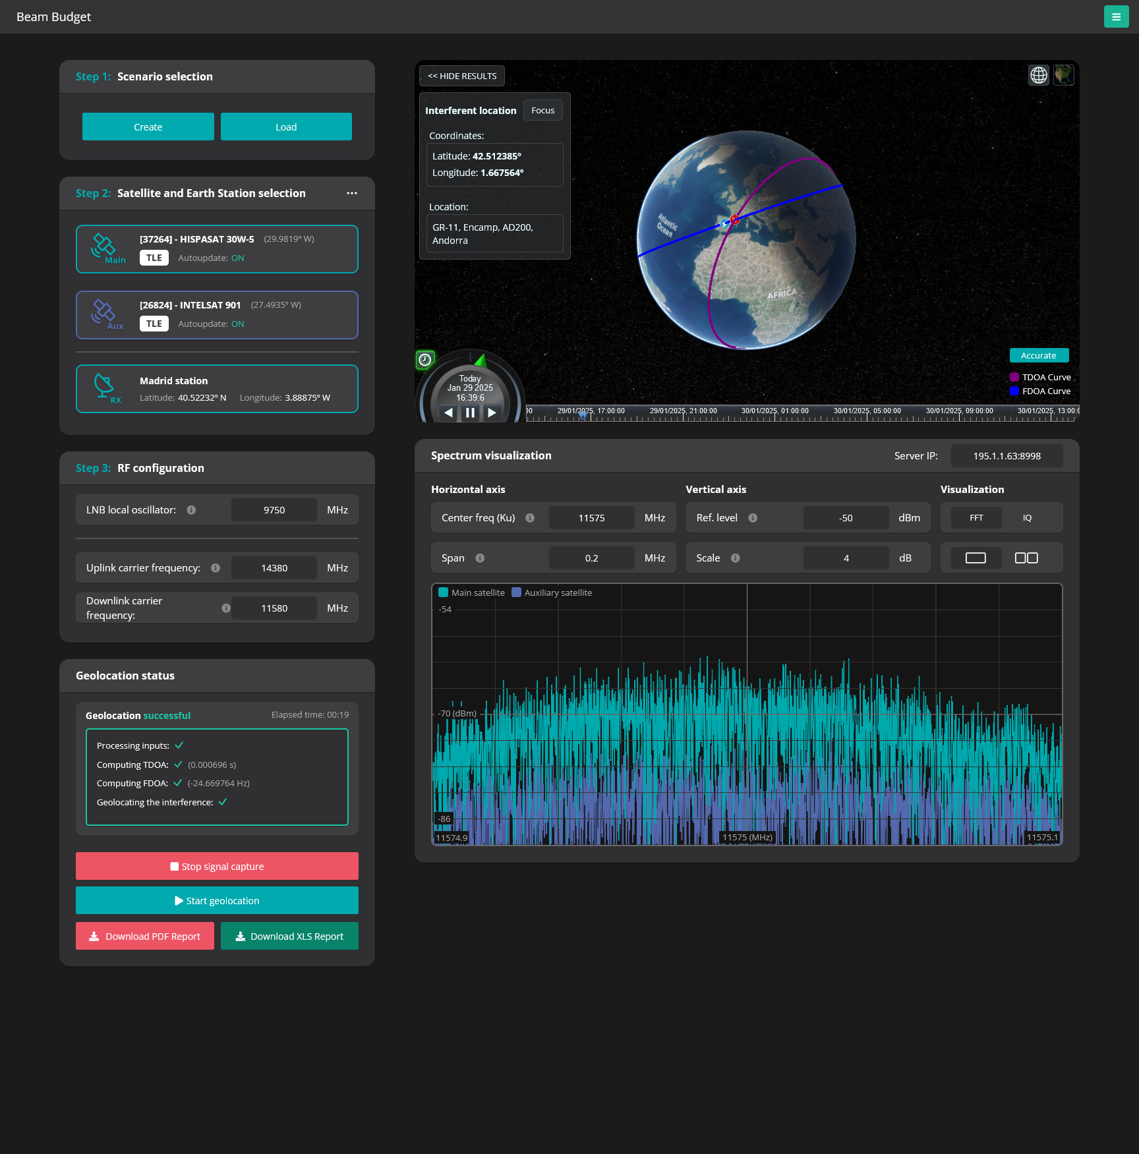Viewport: 1139px width, 1154px height.
Task: Click the clock icon beside the time dial
Action: click(x=425, y=359)
